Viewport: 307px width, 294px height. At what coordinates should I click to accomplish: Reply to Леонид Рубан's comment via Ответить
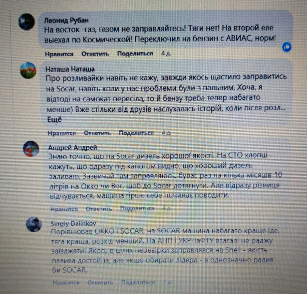click(95, 54)
